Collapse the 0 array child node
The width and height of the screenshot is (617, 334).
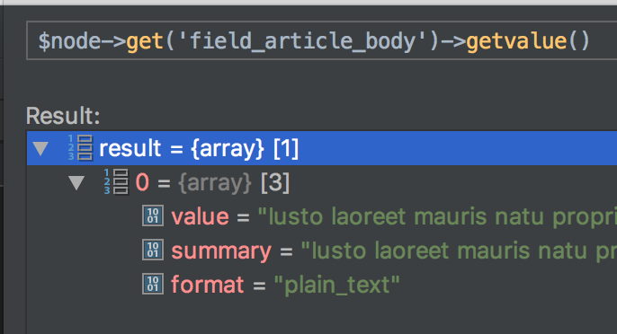76,183
